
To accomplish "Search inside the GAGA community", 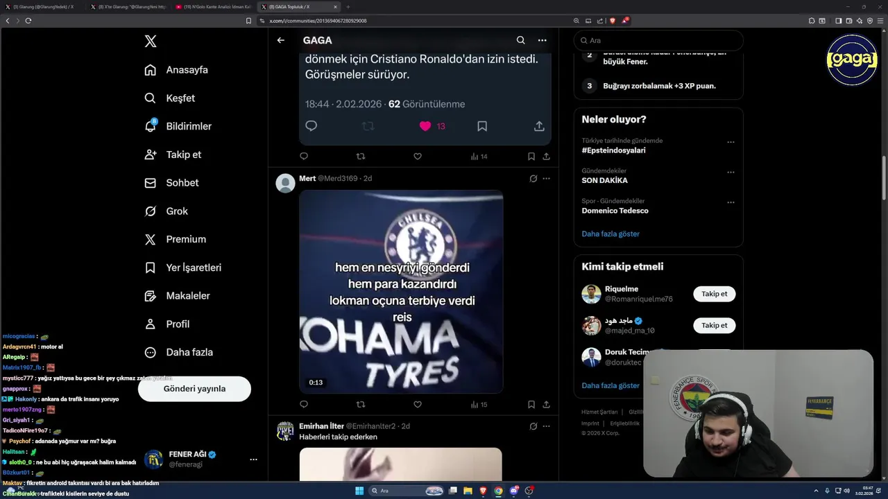I will [521, 40].
